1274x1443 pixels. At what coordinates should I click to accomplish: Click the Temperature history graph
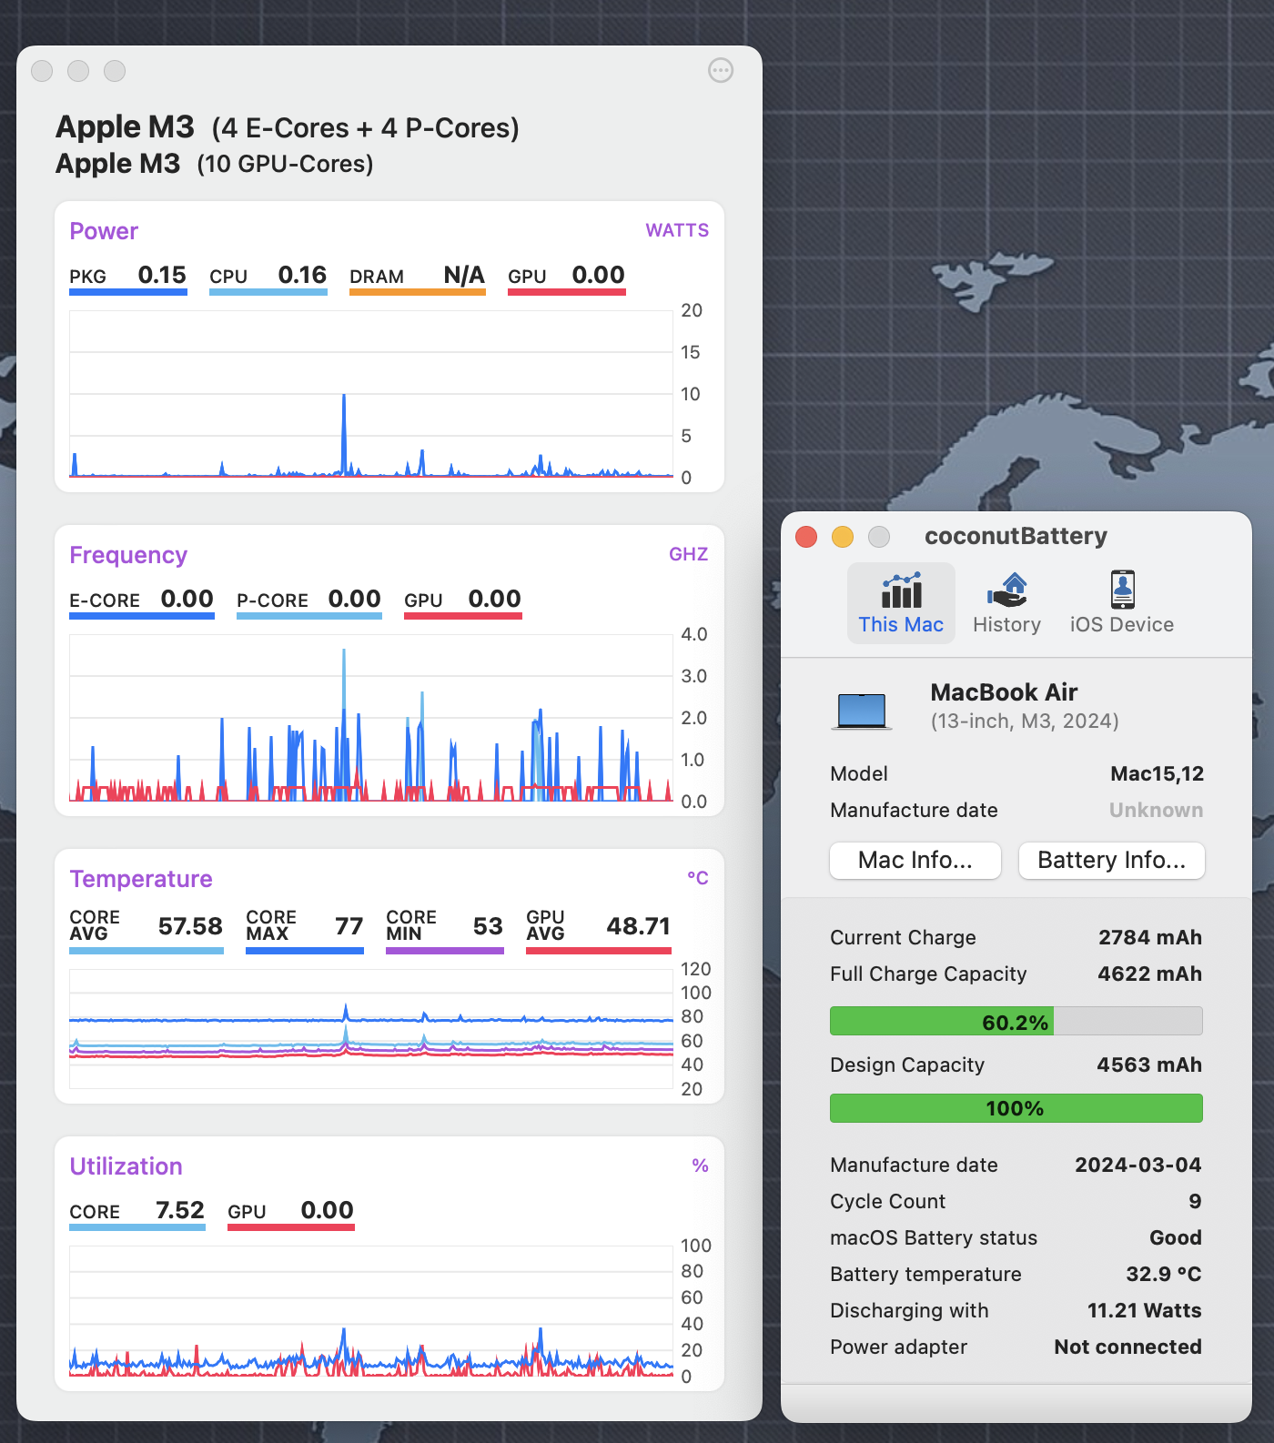tap(371, 1029)
